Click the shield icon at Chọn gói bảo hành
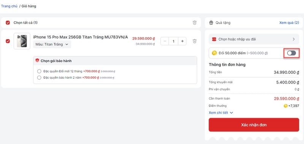Image resolution: width=304 pixels, height=144 pixels. pyautogui.click(x=37, y=60)
